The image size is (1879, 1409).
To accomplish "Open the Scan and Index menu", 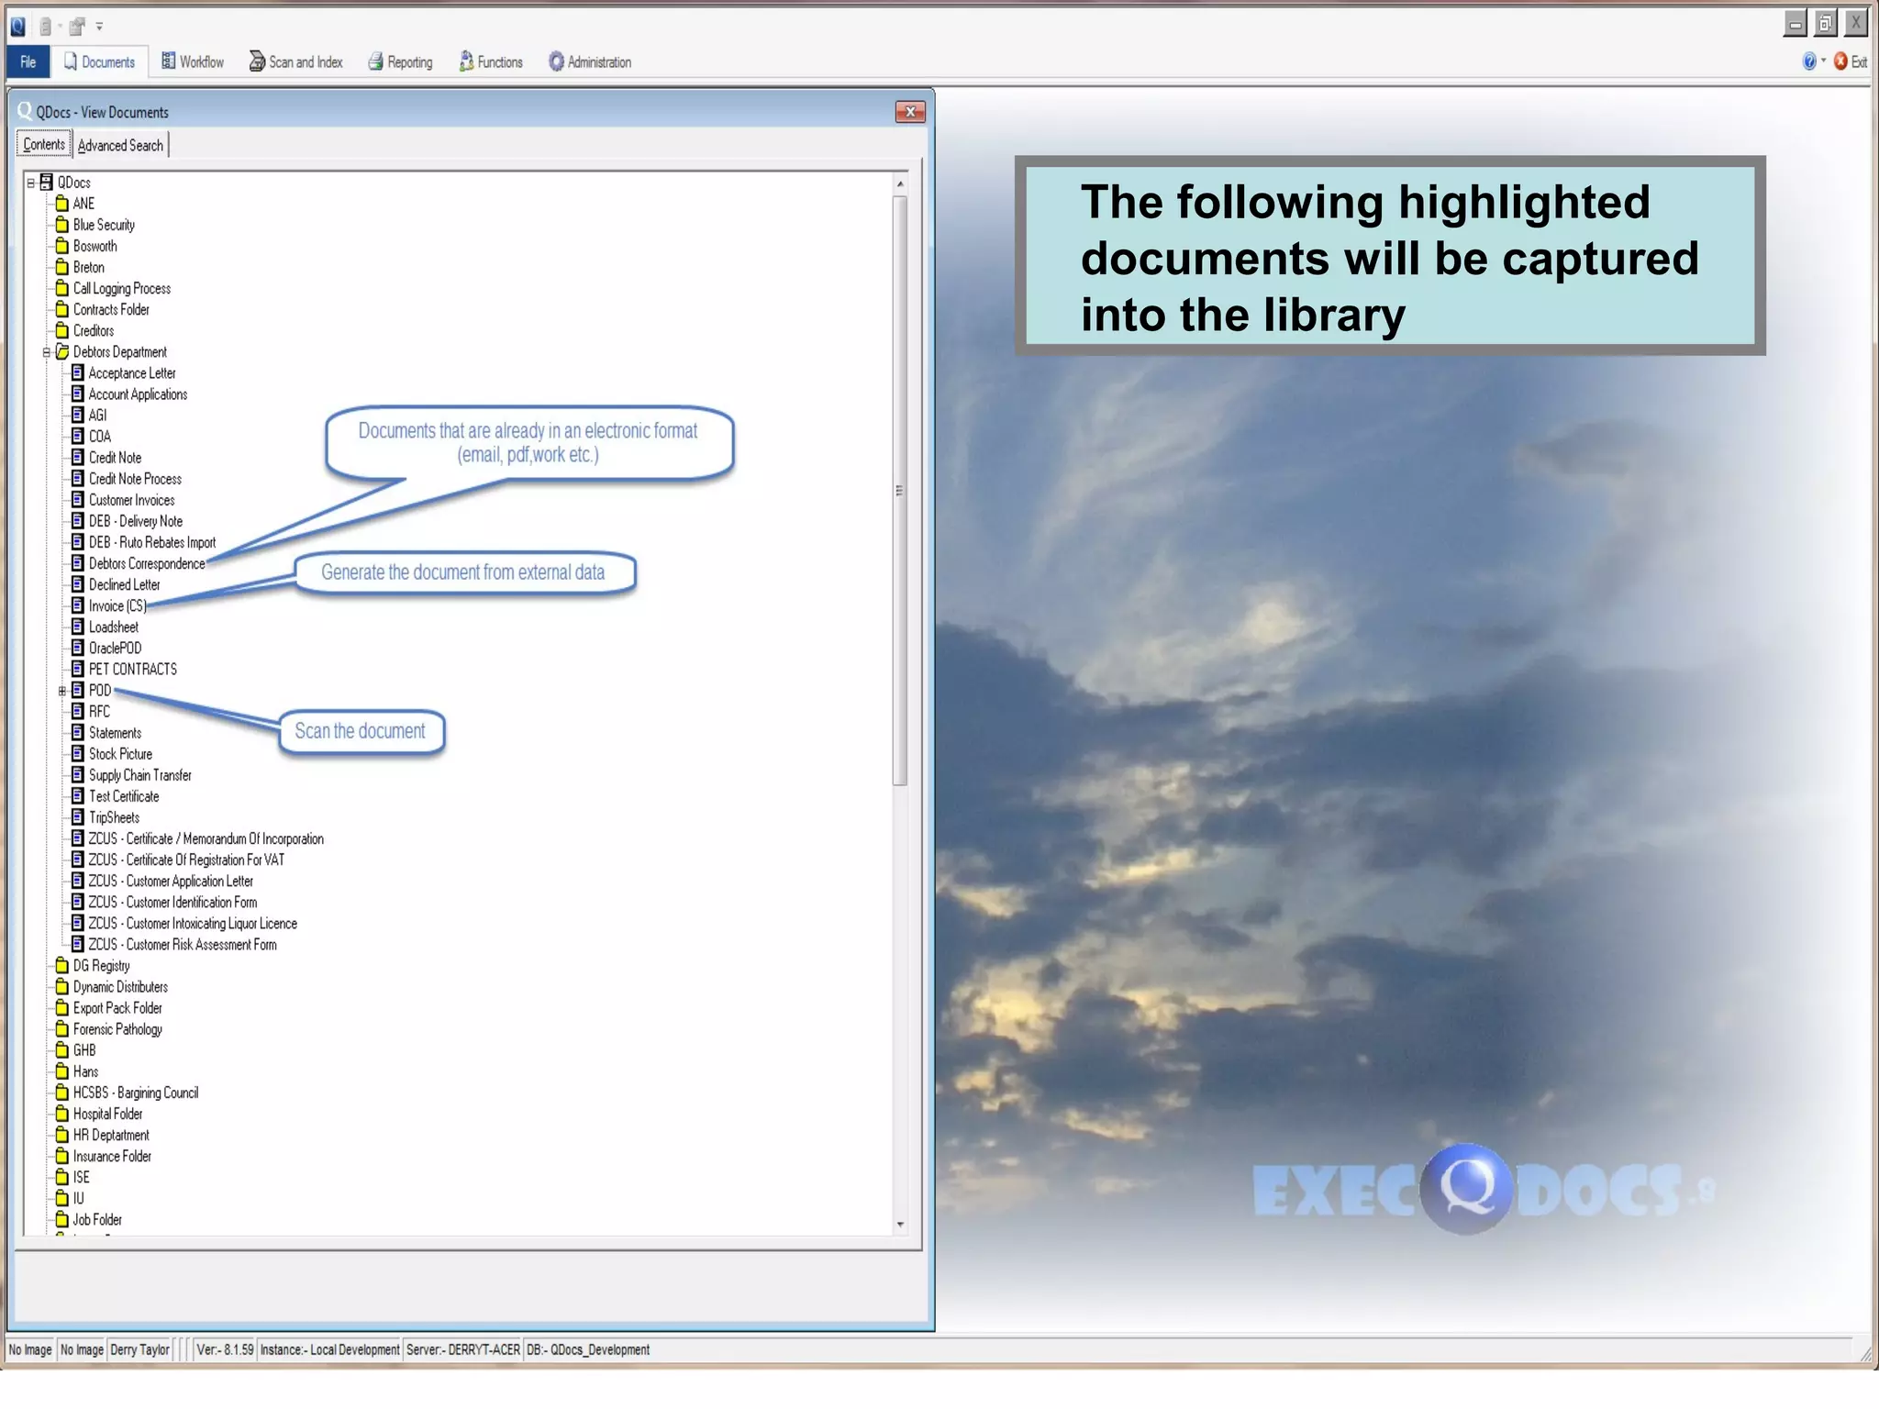I will pyautogui.click(x=296, y=61).
